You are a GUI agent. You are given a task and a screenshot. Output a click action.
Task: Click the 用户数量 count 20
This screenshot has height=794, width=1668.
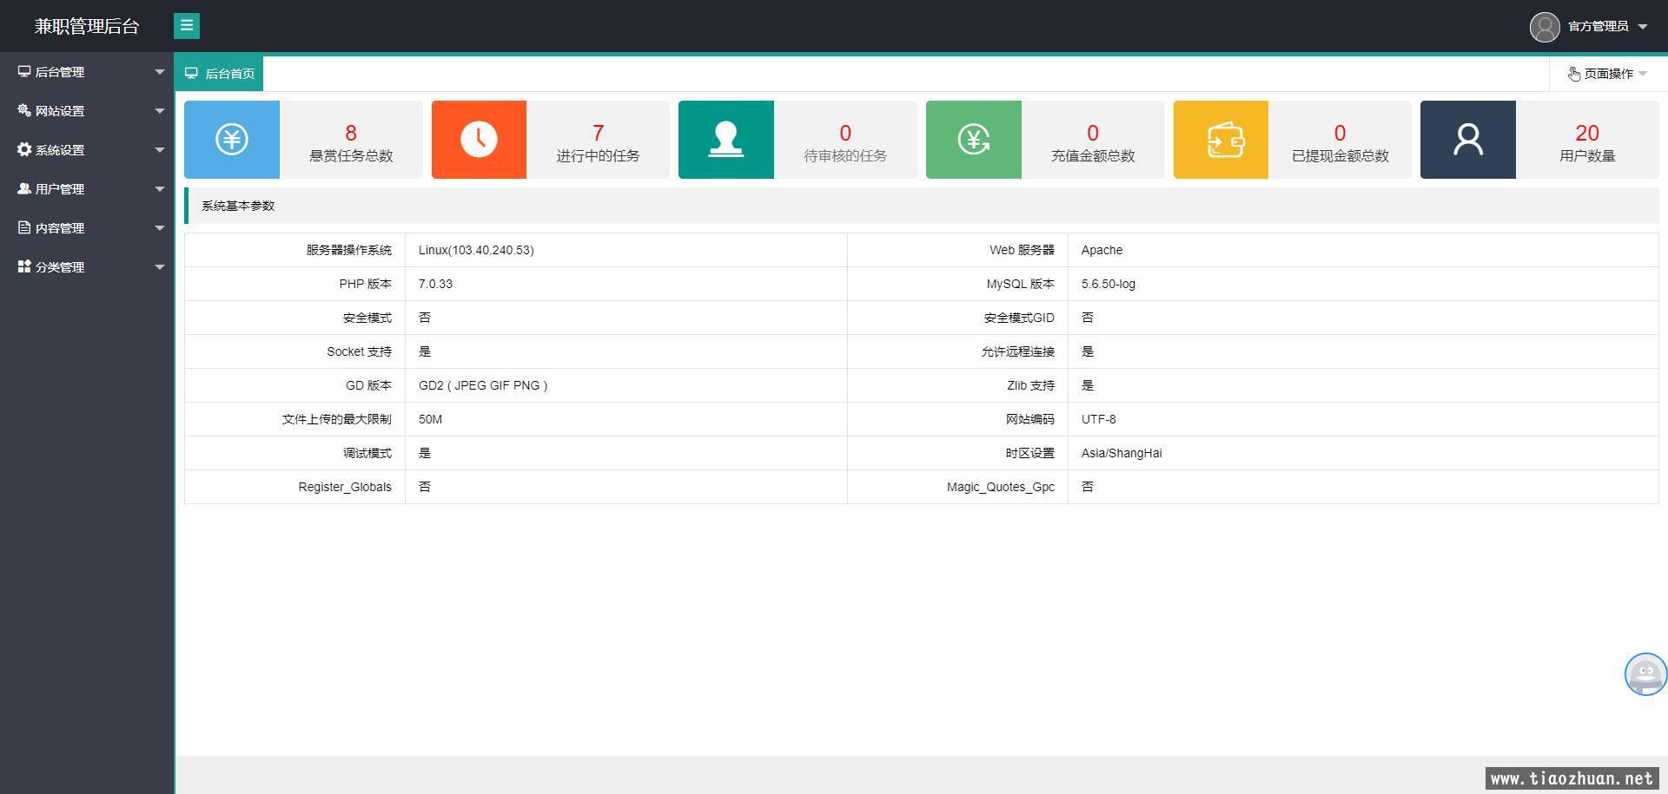pos(1587,133)
